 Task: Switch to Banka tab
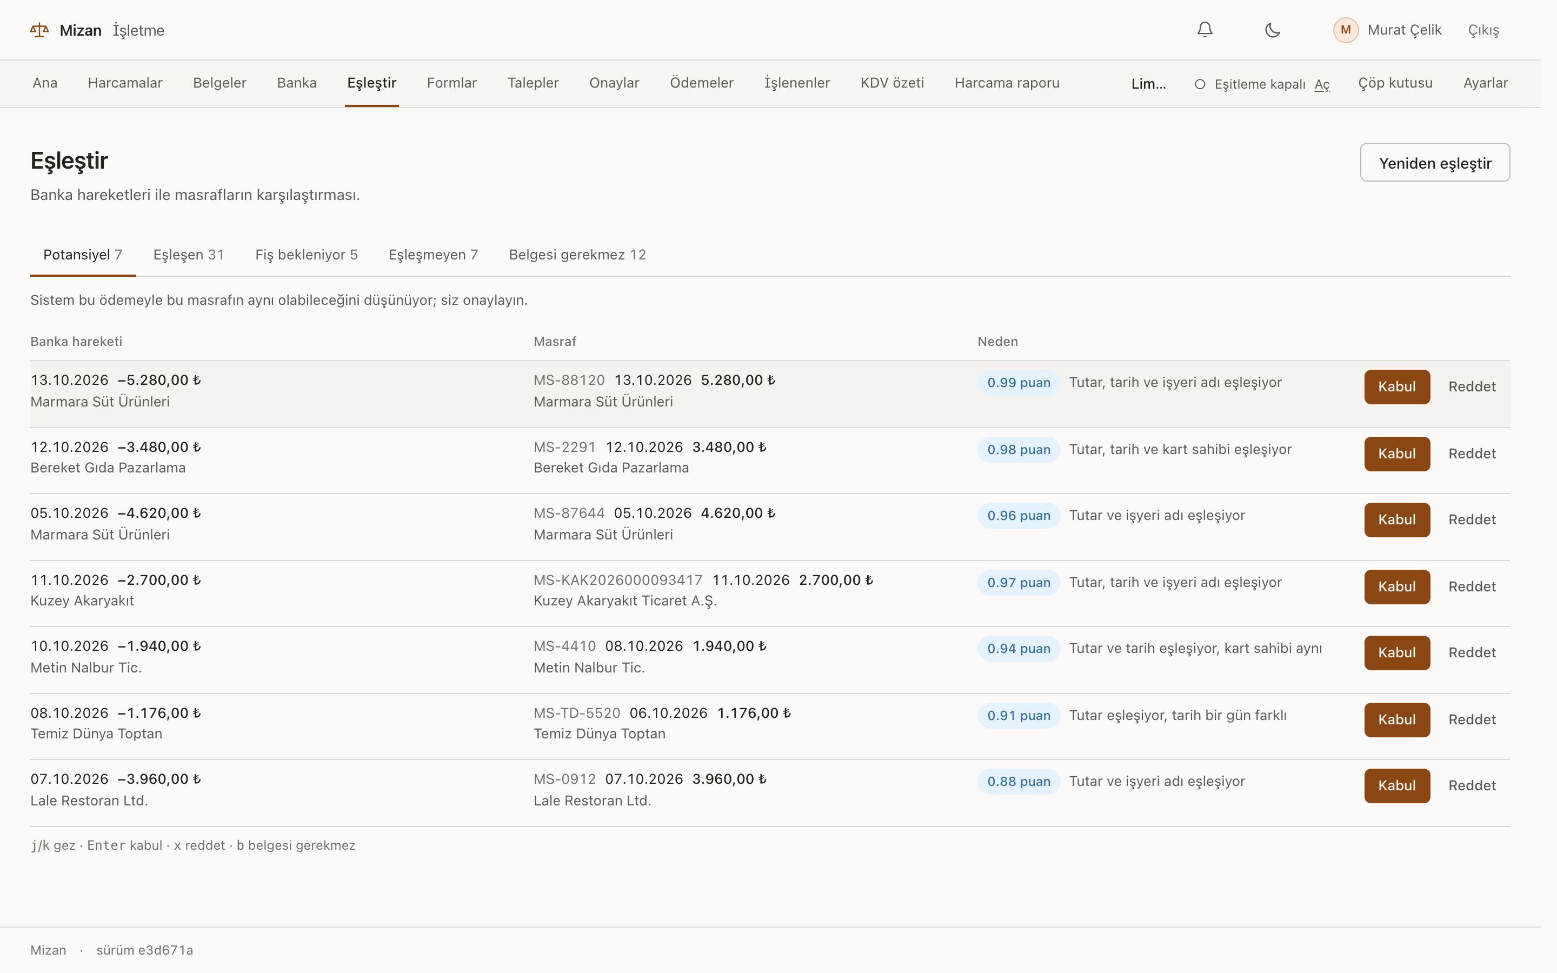(x=297, y=83)
